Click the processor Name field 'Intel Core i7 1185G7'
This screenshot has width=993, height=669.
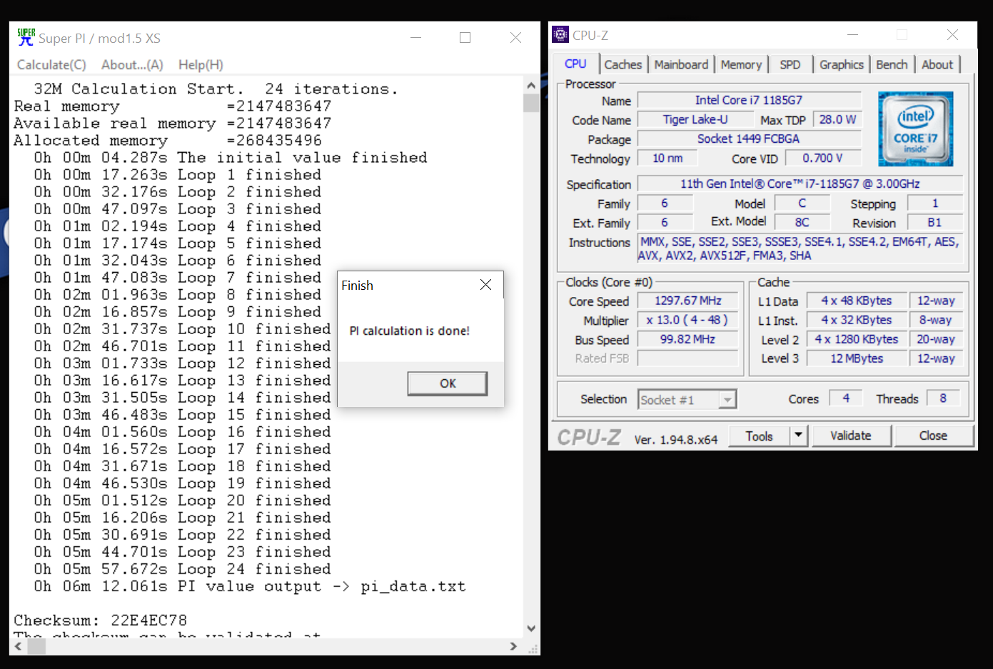tap(749, 101)
